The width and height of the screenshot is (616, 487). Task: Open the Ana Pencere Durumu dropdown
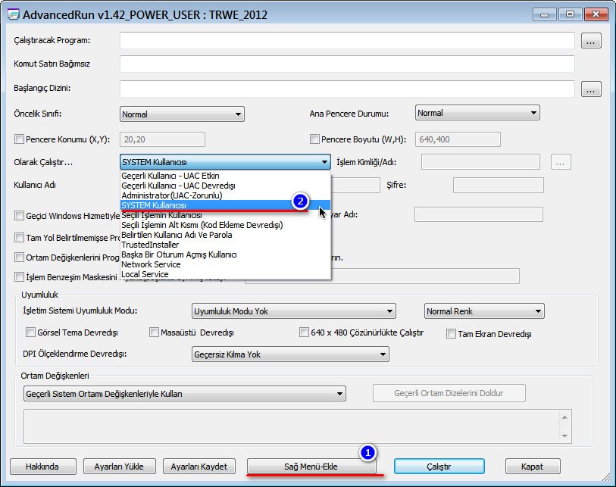(477, 113)
